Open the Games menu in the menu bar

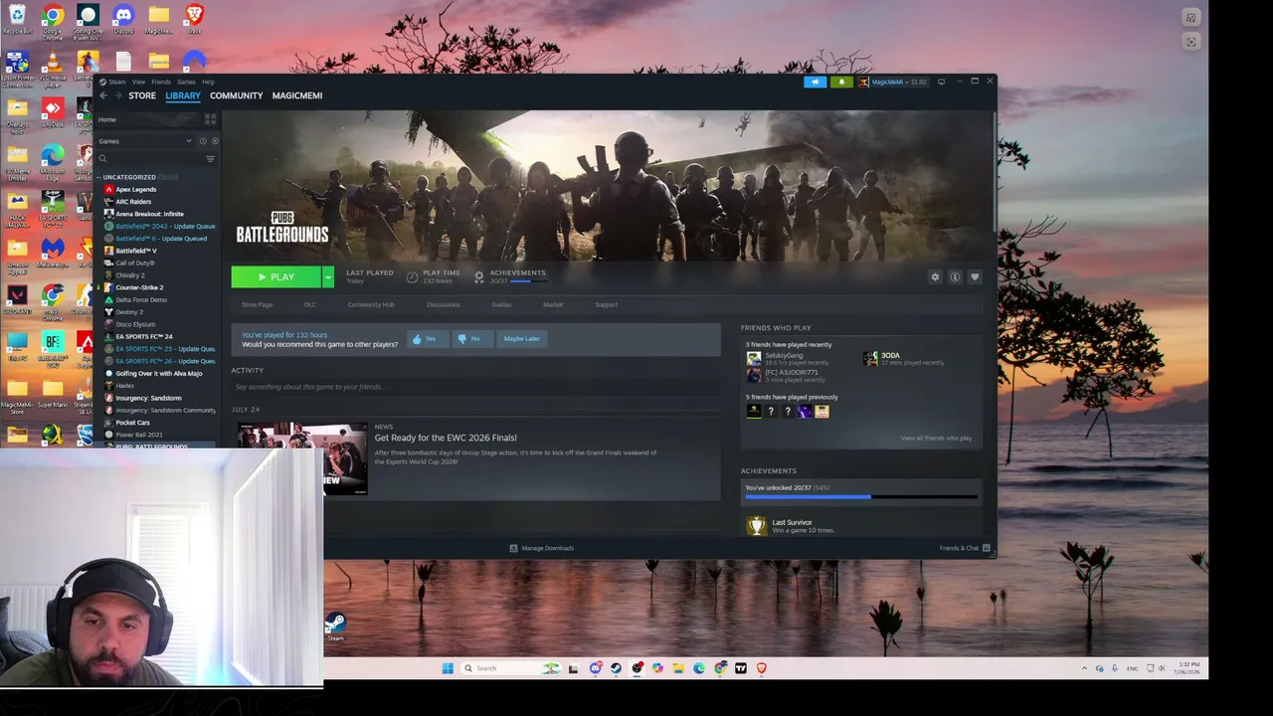(x=186, y=82)
